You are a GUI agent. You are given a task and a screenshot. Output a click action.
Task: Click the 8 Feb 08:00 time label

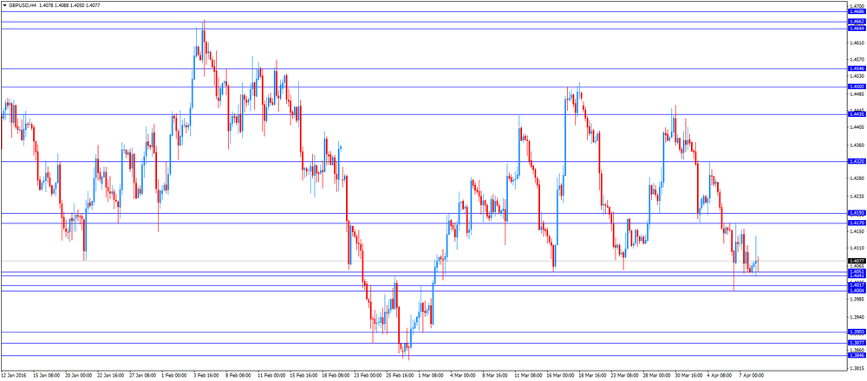(x=238, y=376)
